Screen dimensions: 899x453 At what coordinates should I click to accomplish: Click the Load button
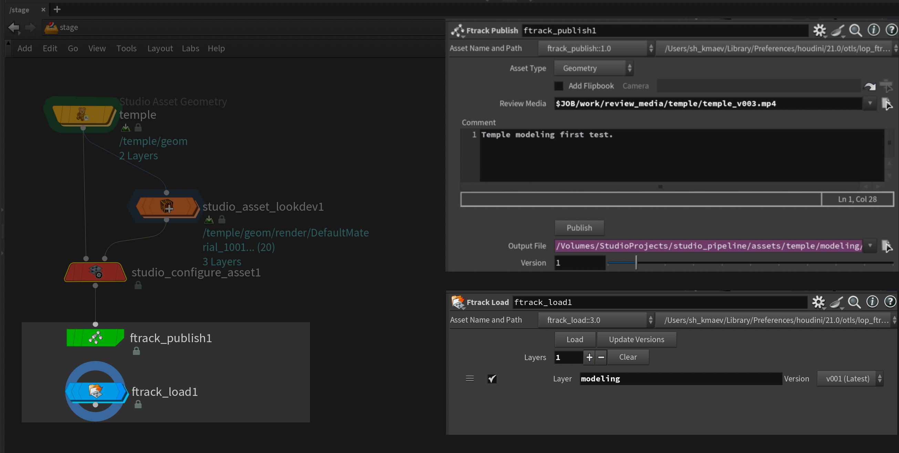pos(575,339)
